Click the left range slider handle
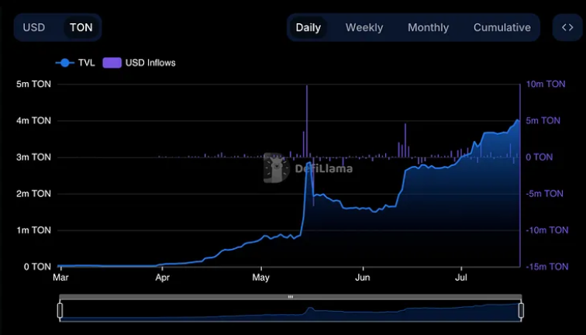The width and height of the screenshot is (586, 335). [x=60, y=310]
